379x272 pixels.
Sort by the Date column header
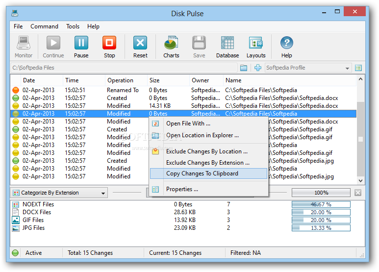[x=41, y=80]
